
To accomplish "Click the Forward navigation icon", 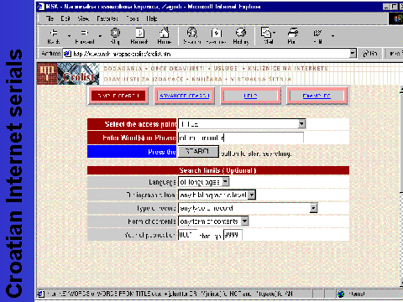I will pyautogui.click(x=85, y=36).
